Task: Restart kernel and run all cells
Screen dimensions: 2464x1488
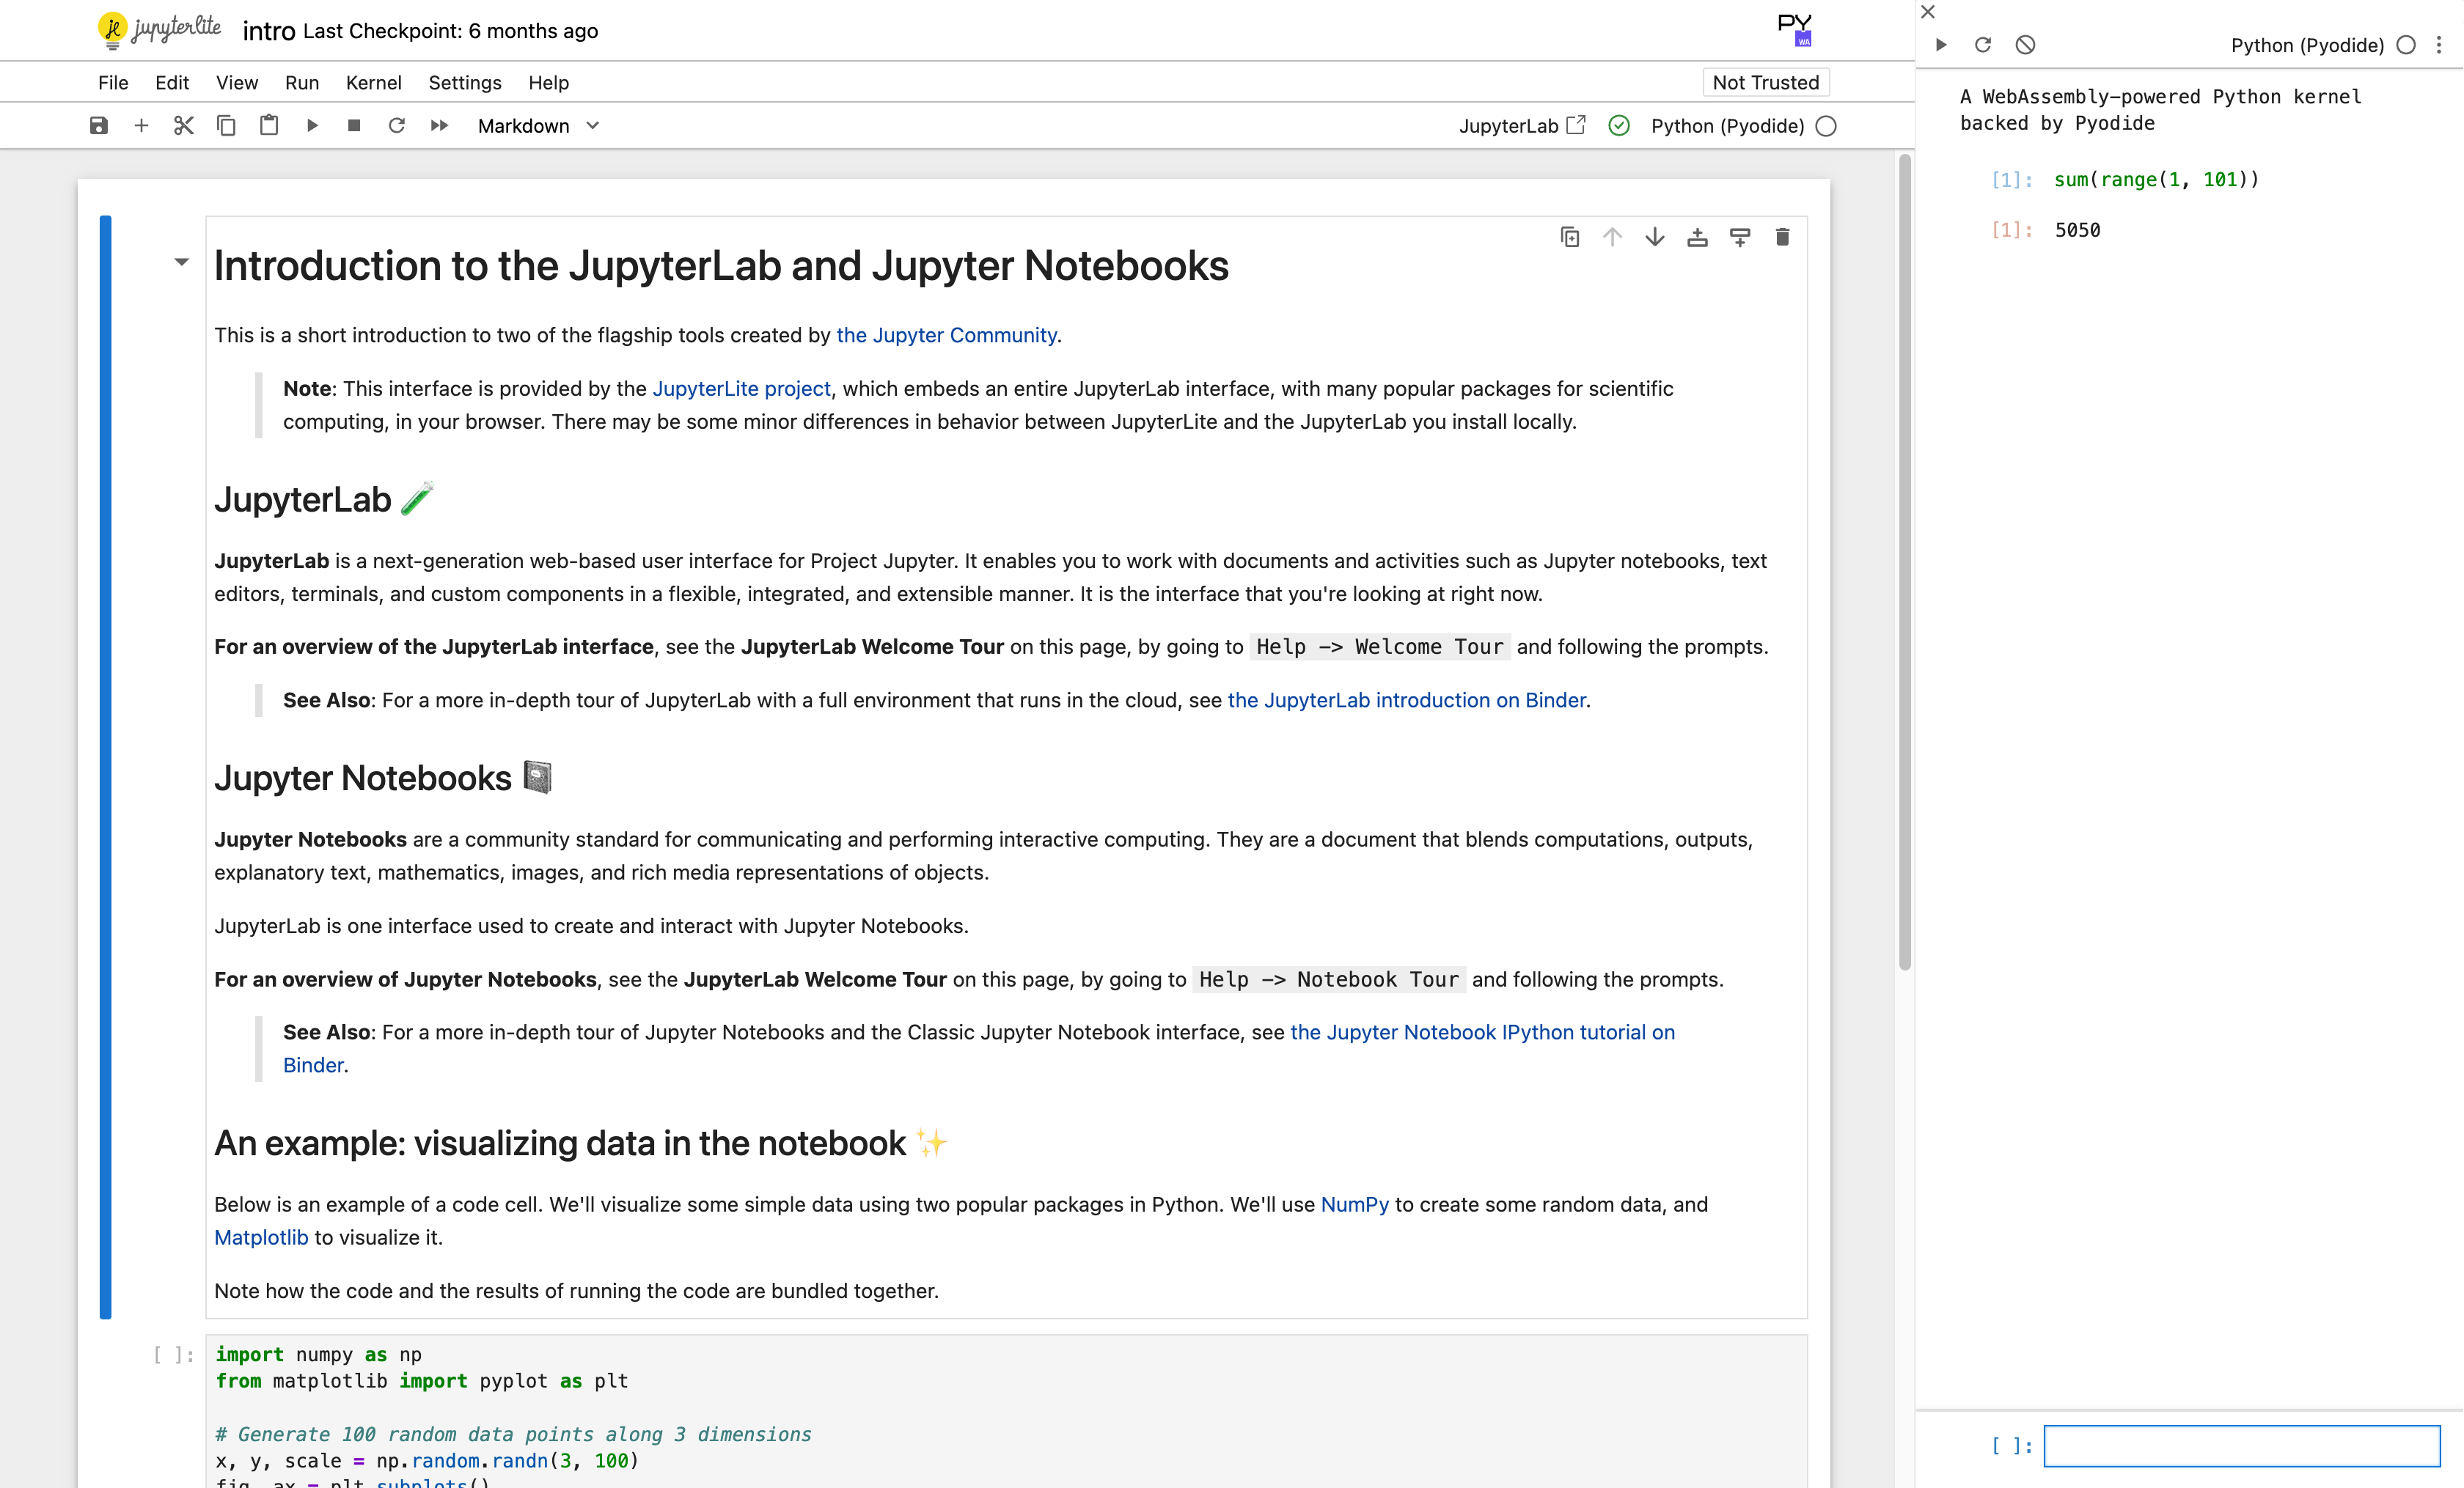Action: 439,126
